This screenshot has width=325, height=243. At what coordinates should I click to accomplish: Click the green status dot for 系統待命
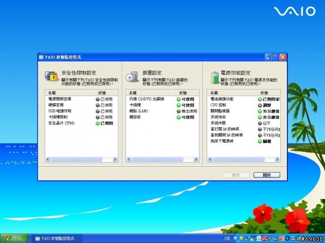(x=259, y=117)
